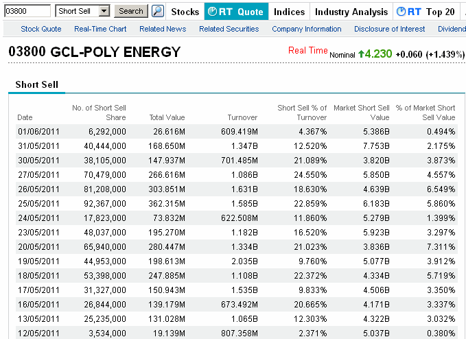466x339 pixels.
Task: Open the Stock Quote link
Action: pos(41,29)
